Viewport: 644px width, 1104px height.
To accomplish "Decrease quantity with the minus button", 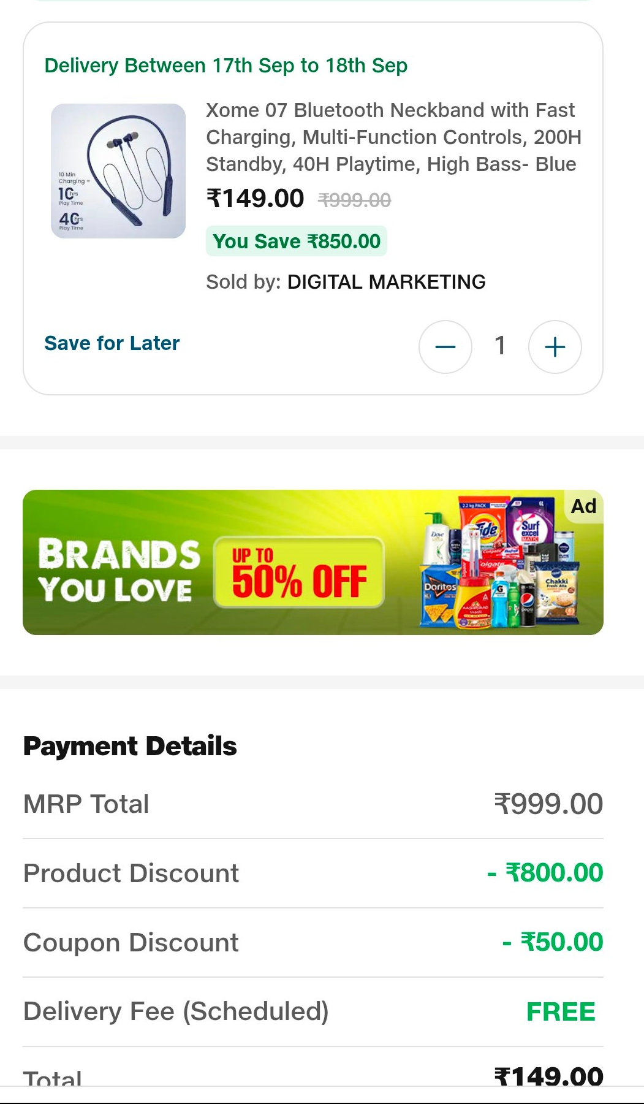I will click(445, 347).
